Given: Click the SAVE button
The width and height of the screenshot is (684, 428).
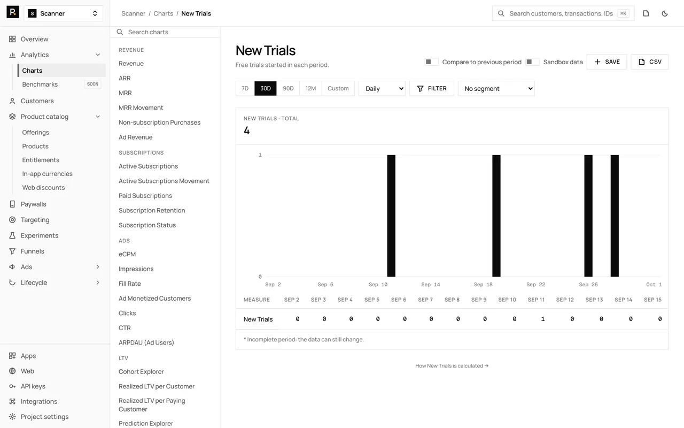Looking at the screenshot, I should pyautogui.click(x=607, y=62).
